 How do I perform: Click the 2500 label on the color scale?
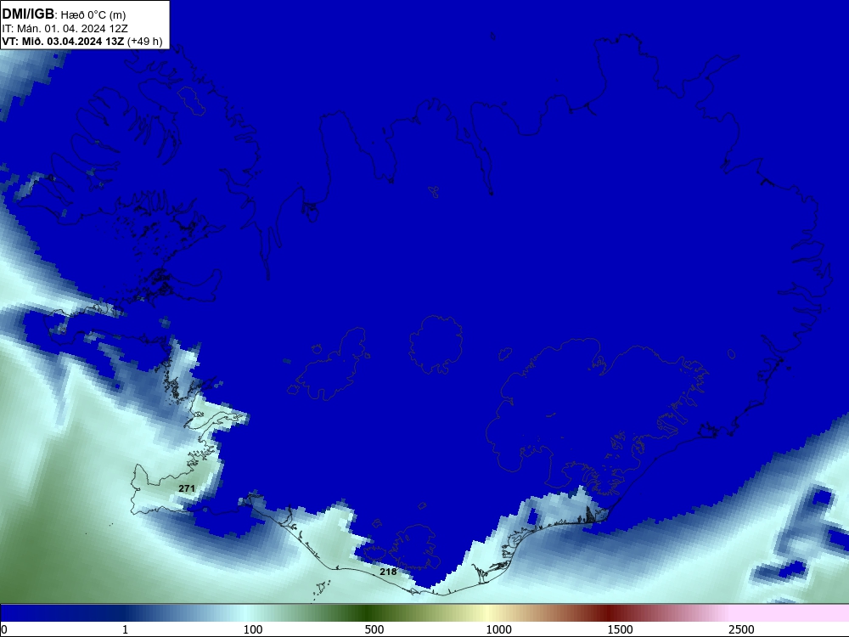741,629
